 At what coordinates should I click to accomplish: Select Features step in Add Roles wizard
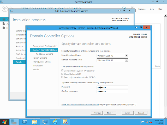(x=20, y=46)
